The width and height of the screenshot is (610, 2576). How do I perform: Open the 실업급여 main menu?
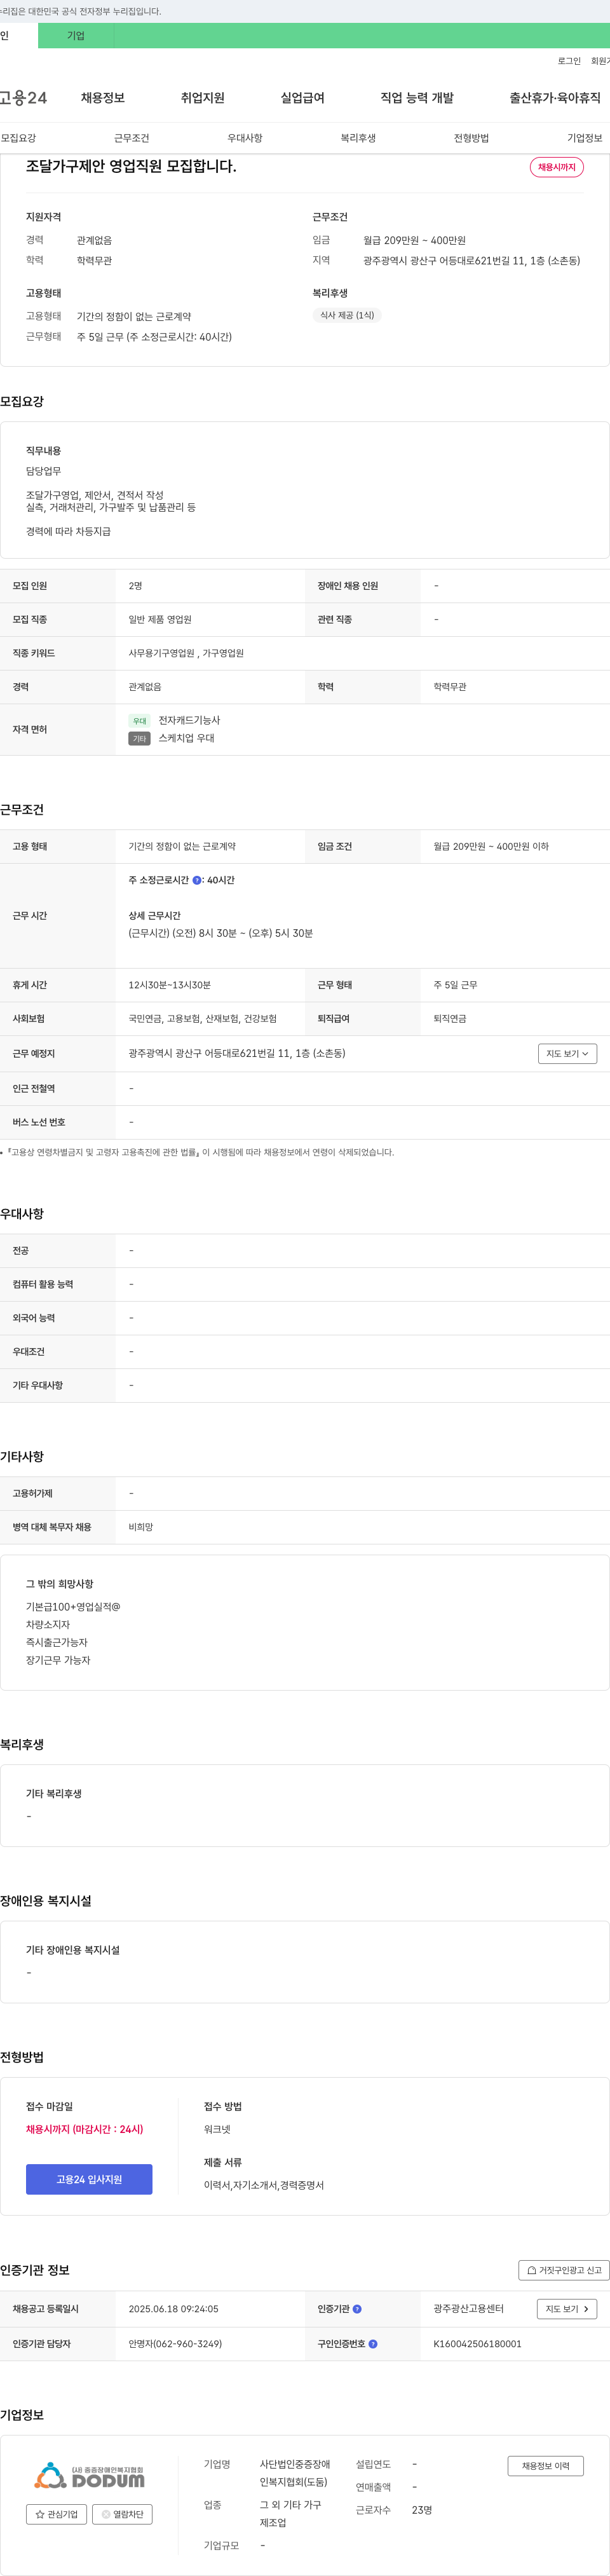coord(303,98)
